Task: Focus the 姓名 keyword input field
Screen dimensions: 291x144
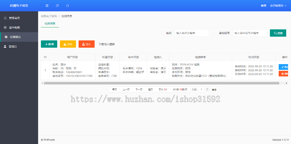Action: coord(192,33)
